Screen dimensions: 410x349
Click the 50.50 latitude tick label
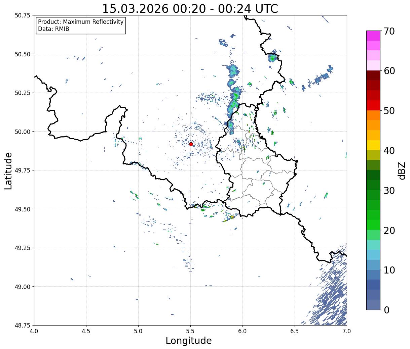pyautogui.click(x=23, y=54)
